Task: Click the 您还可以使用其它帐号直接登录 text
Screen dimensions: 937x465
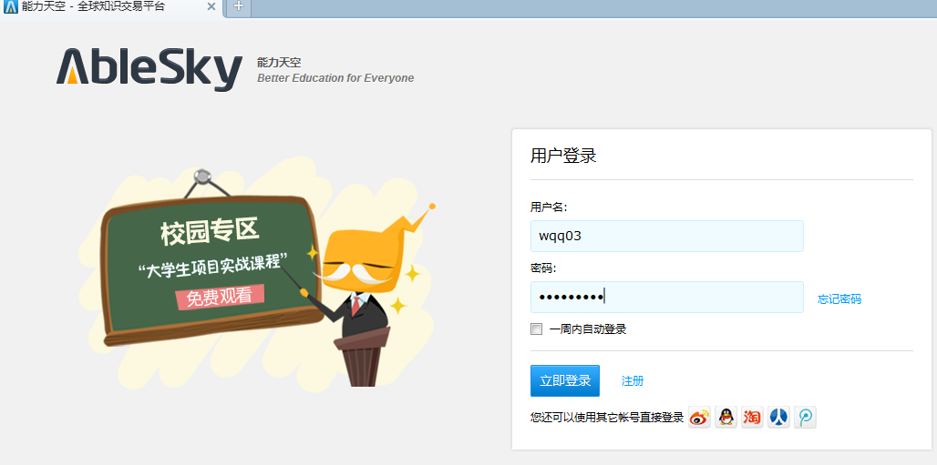Action: coord(606,418)
